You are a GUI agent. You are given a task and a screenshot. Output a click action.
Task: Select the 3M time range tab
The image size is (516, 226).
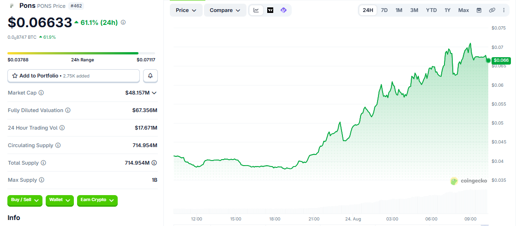[x=414, y=10]
